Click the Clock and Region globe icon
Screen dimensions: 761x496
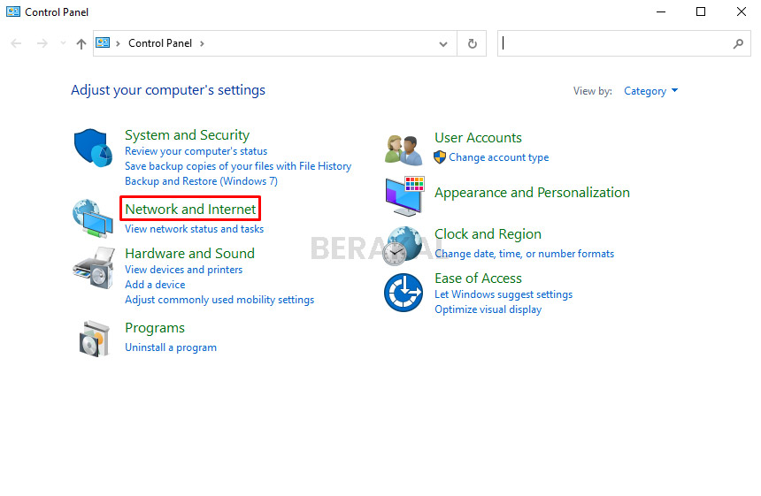coord(403,246)
